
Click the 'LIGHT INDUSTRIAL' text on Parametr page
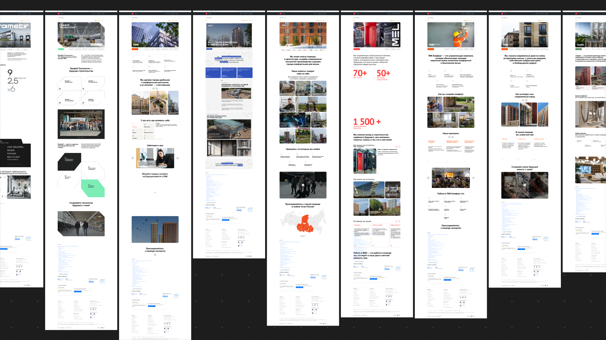(15, 147)
